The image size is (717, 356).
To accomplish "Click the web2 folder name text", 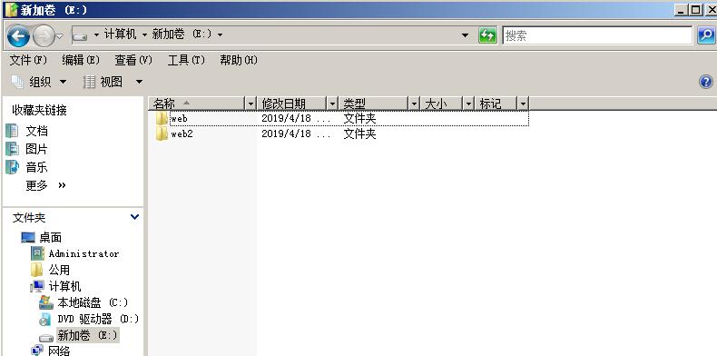I will point(182,134).
